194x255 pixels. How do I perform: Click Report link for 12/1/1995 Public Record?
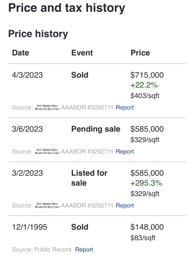coord(84,250)
